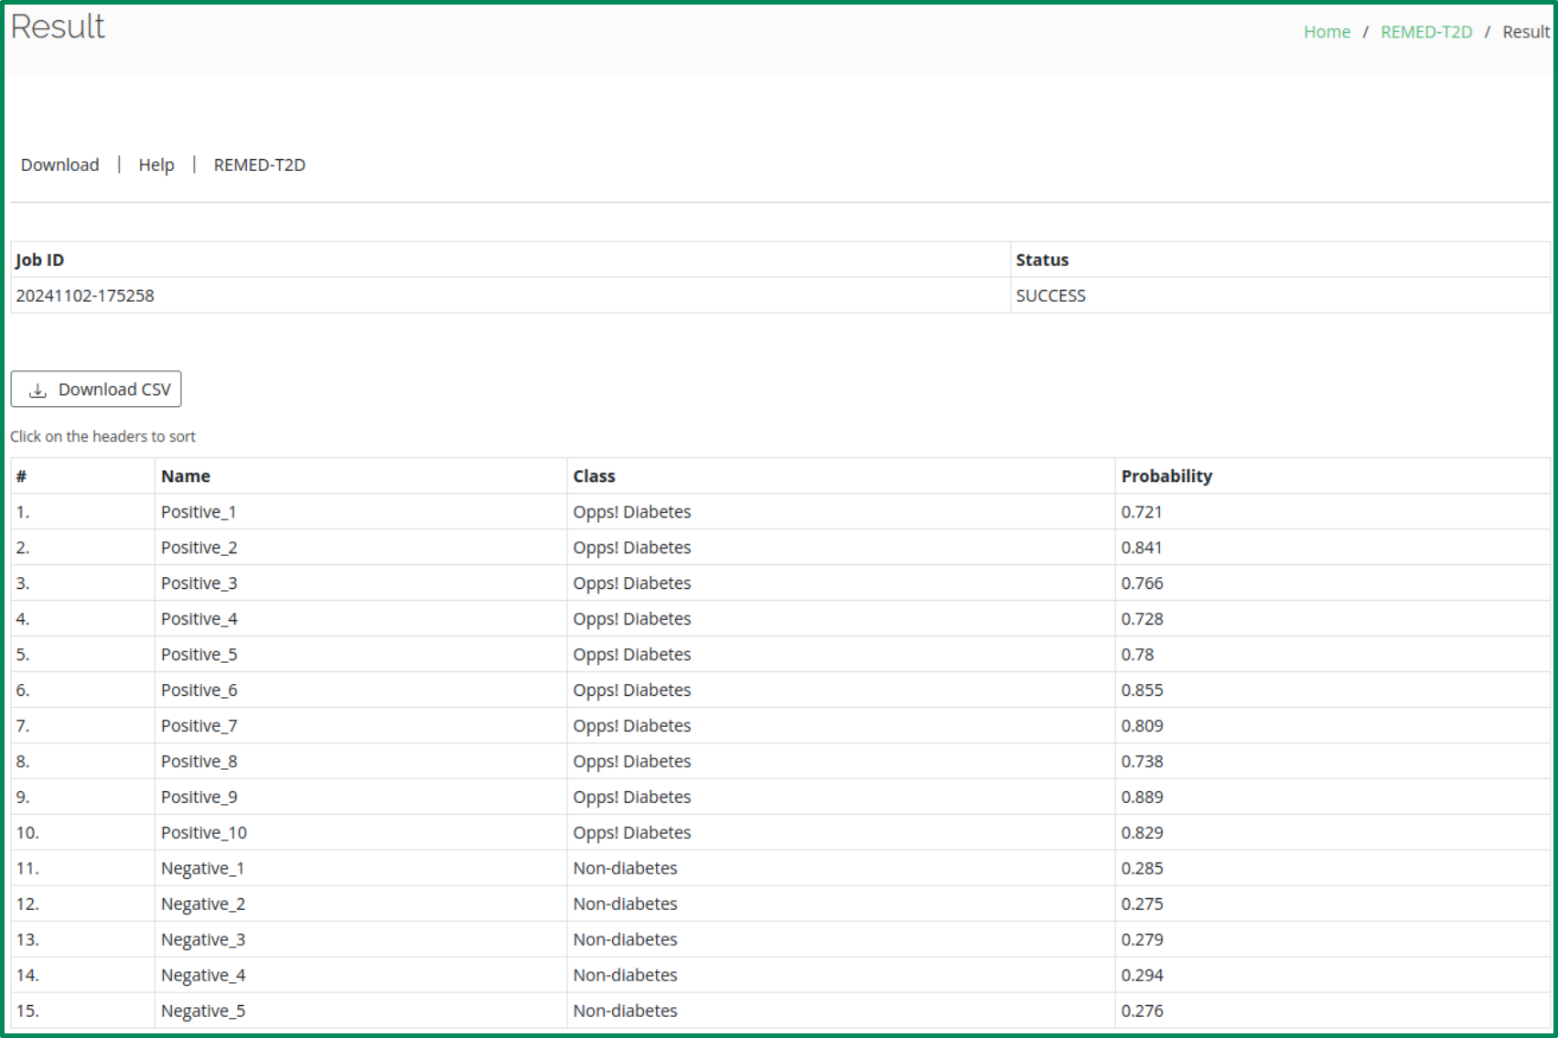Screen dimensions: 1558x1038
Task: Open the Help menu link
Action: (156, 166)
